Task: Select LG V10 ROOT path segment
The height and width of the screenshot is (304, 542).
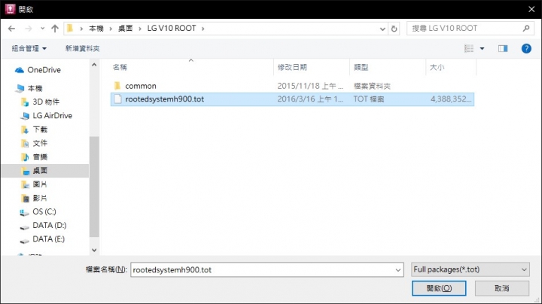Action: tap(172, 29)
